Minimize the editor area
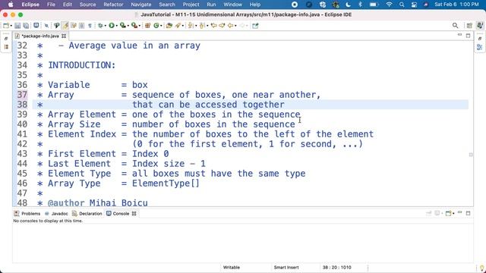 (459, 35)
